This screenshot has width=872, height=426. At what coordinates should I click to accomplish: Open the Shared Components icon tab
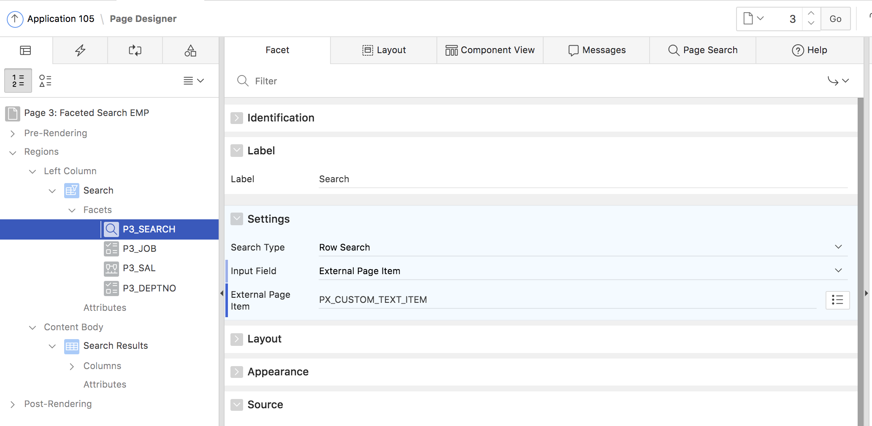coord(190,50)
